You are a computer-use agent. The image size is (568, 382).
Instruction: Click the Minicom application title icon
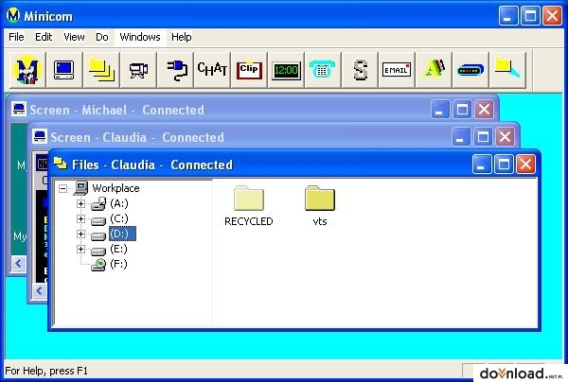(x=13, y=15)
